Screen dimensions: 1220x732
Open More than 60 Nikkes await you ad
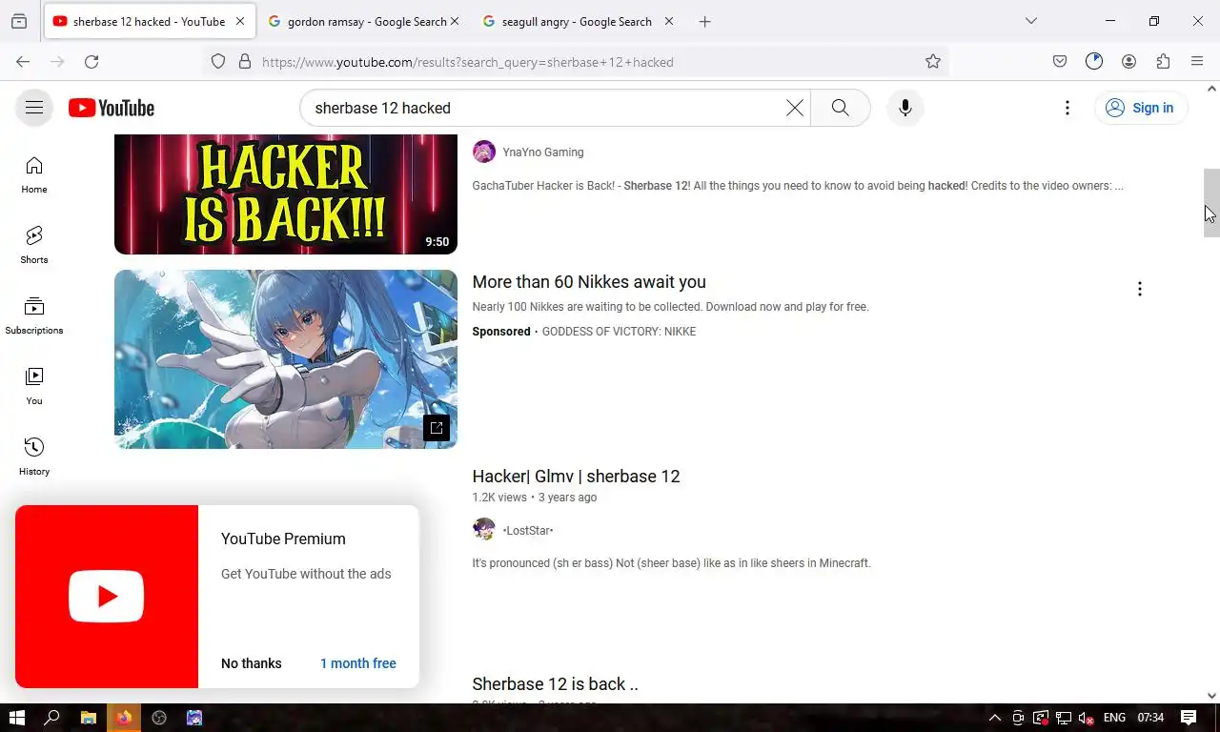pos(589,282)
